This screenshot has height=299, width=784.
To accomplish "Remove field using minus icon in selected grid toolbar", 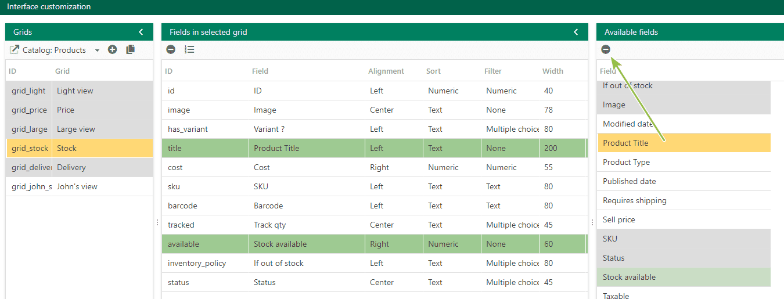I will (x=171, y=50).
